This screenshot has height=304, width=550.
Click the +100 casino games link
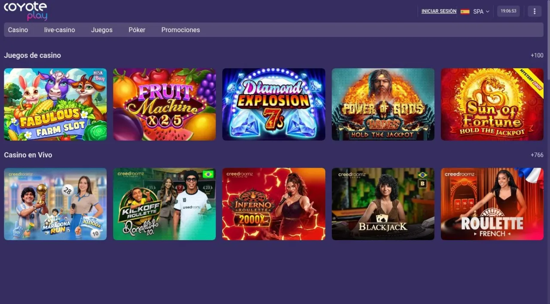(537, 55)
